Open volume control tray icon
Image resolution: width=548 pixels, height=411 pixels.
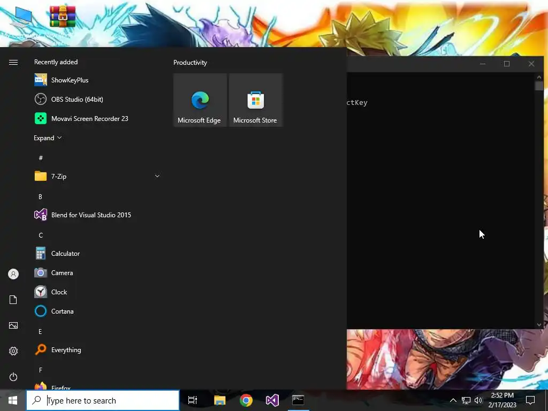478,400
